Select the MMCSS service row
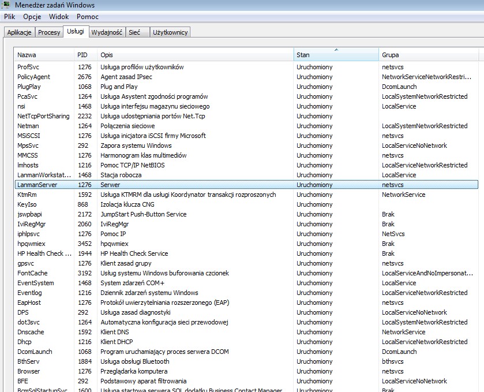The height and width of the screenshot is (392, 484). pyautogui.click(x=246, y=155)
